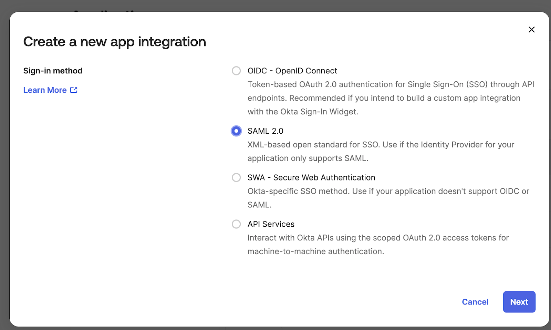Click the "OIDC - OpenID Connect" label text
This screenshot has width=551, height=330.
click(292, 71)
